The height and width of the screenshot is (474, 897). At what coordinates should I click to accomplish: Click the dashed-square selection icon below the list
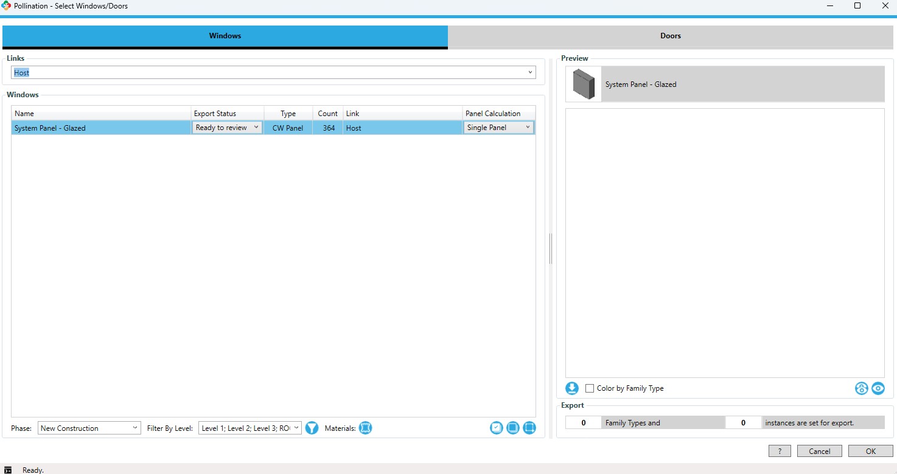point(529,428)
